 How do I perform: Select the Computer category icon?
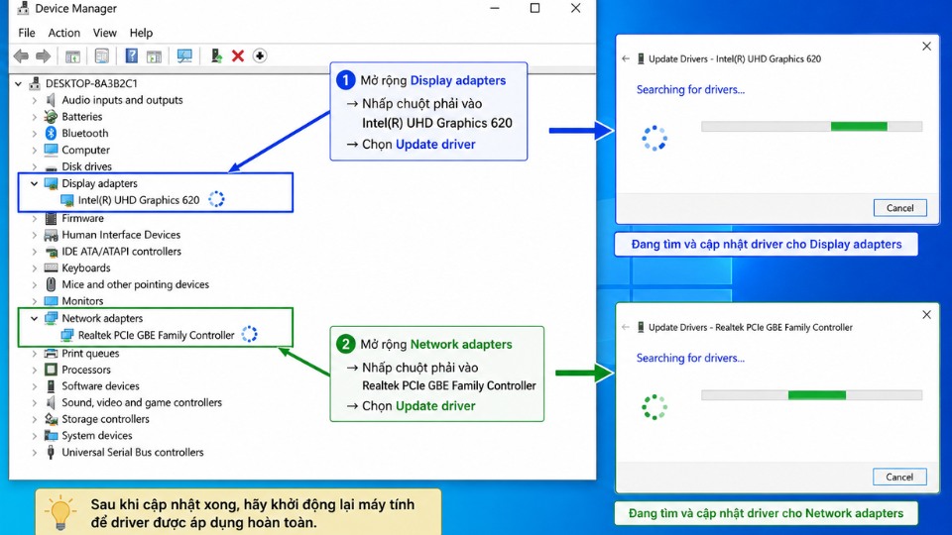pos(51,150)
